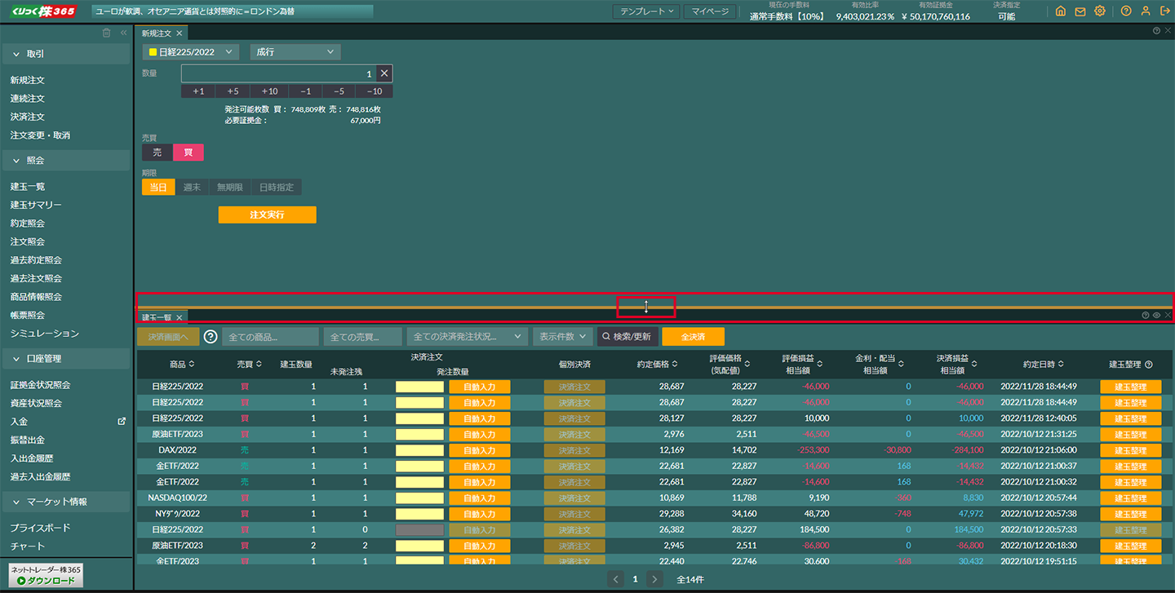Viewport: 1175px width, 593px height.
Task: Select 日時指定 expiry option
Action: tap(276, 188)
